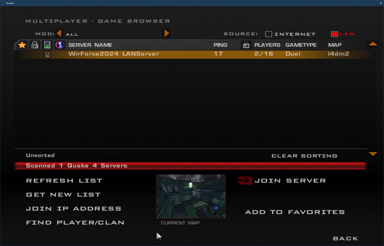The height and width of the screenshot is (246, 384).
Task: Click the server list scroll down arrow
Action: click(373, 154)
